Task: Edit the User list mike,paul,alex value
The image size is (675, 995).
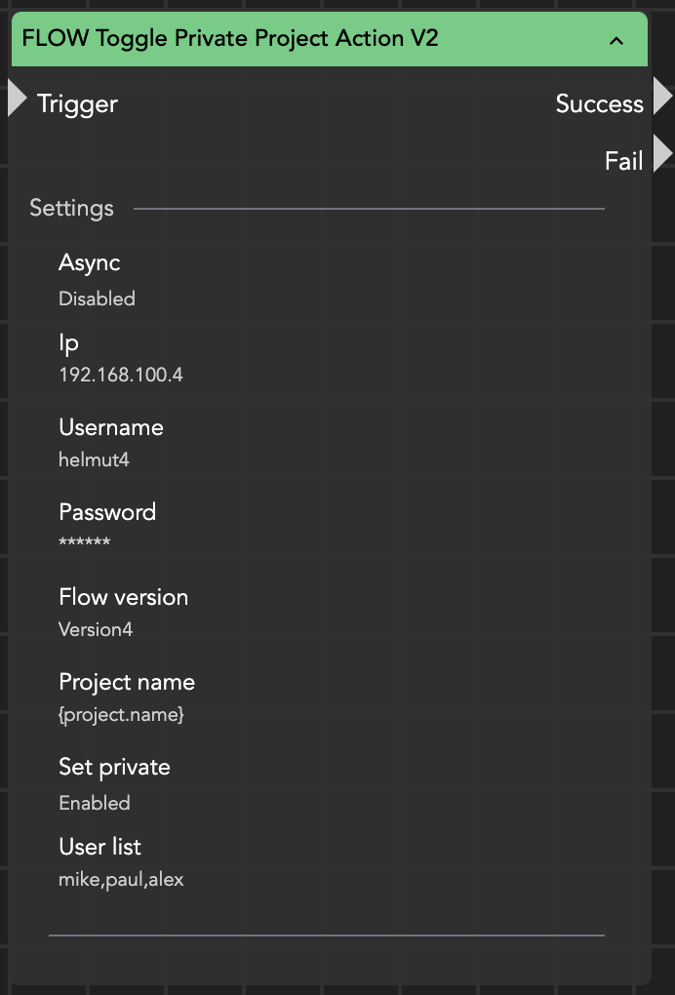Action: coord(121,879)
